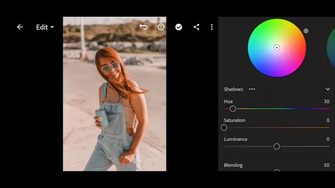Open the three-dot overflow menu
Screen dimensions: 335x188
coord(211,27)
